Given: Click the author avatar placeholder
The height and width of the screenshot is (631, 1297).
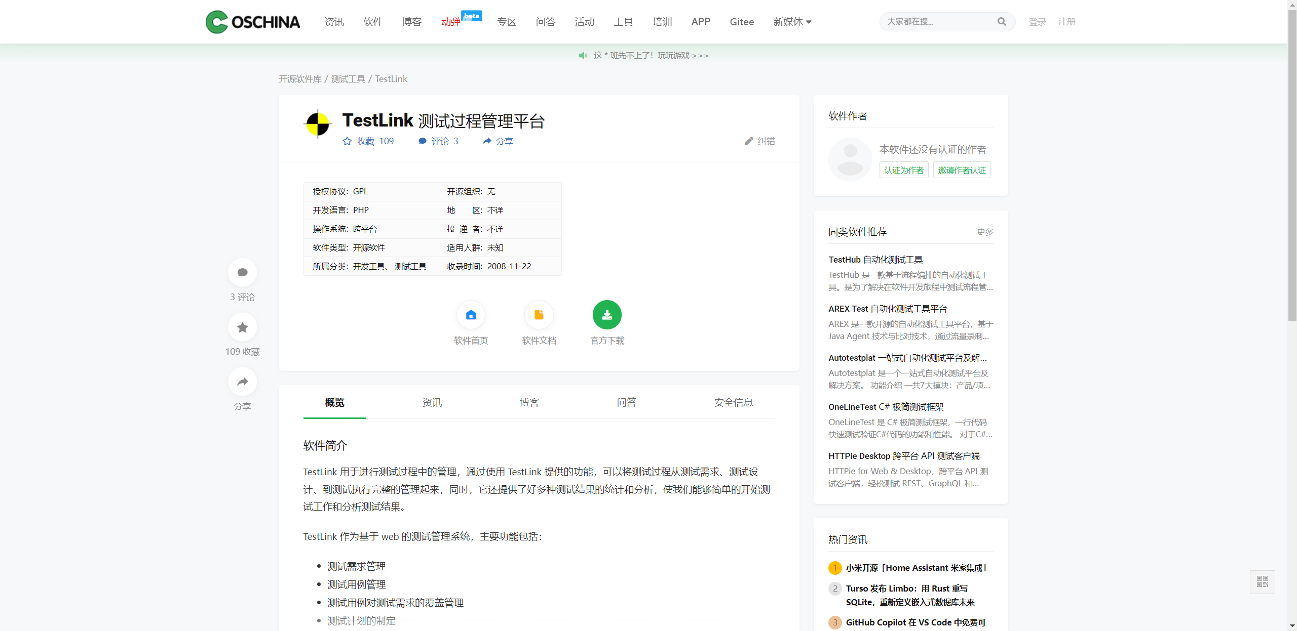Looking at the screenshot, I should (x=850, y=159).
